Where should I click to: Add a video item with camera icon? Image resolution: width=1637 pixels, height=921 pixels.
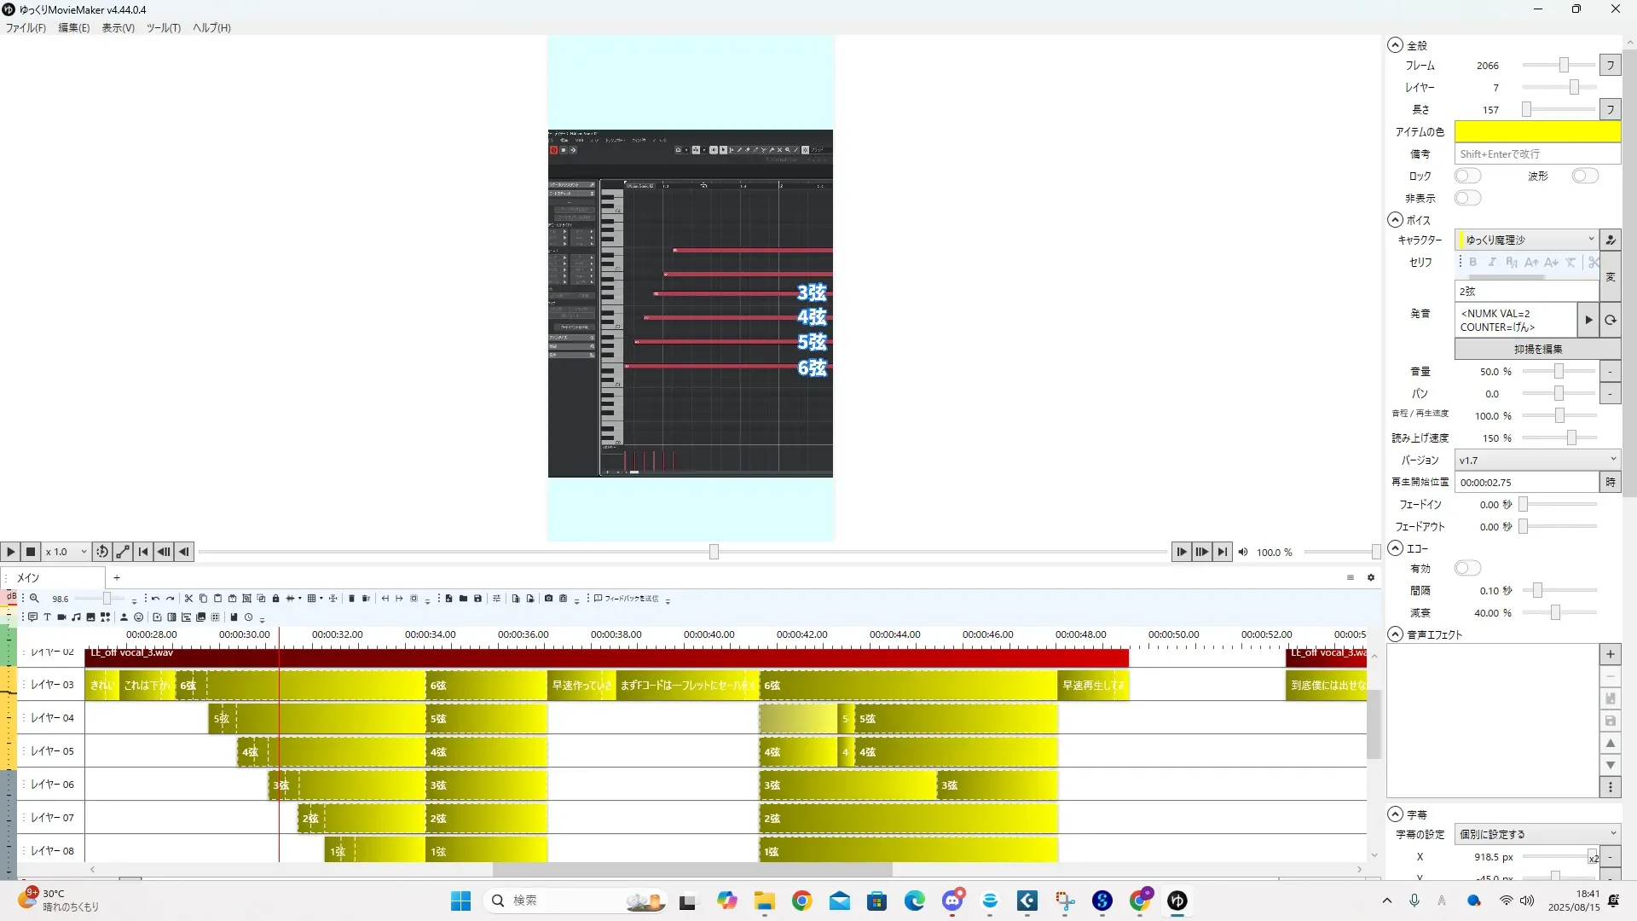click(x=61, y=617)
